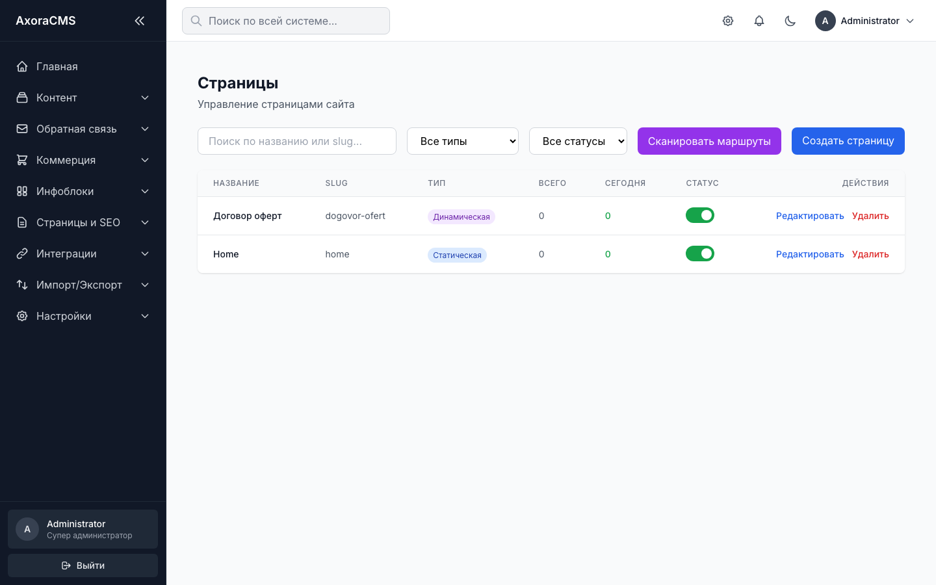The height and width of the screenshot is (585, 936).
Task: Focus the global search field
Action: [x=286, y=21]
